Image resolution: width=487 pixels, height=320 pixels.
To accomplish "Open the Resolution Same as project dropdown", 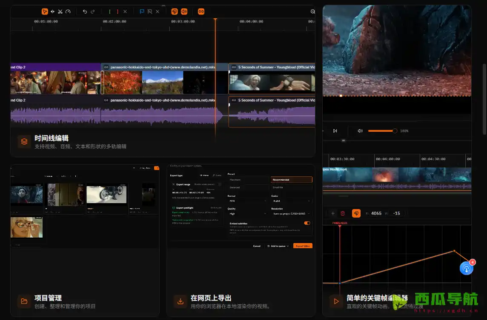I will click(291, 214).
